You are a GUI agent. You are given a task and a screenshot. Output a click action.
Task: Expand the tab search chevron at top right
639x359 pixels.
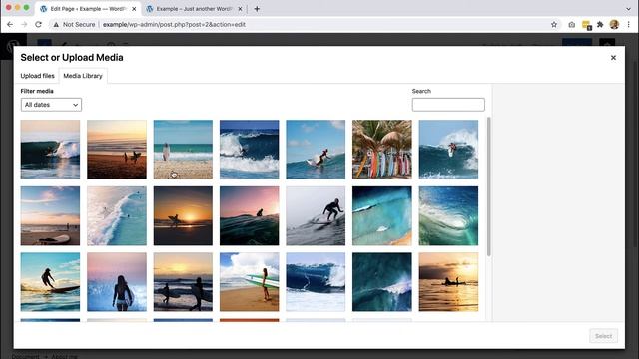click(628, 9)
